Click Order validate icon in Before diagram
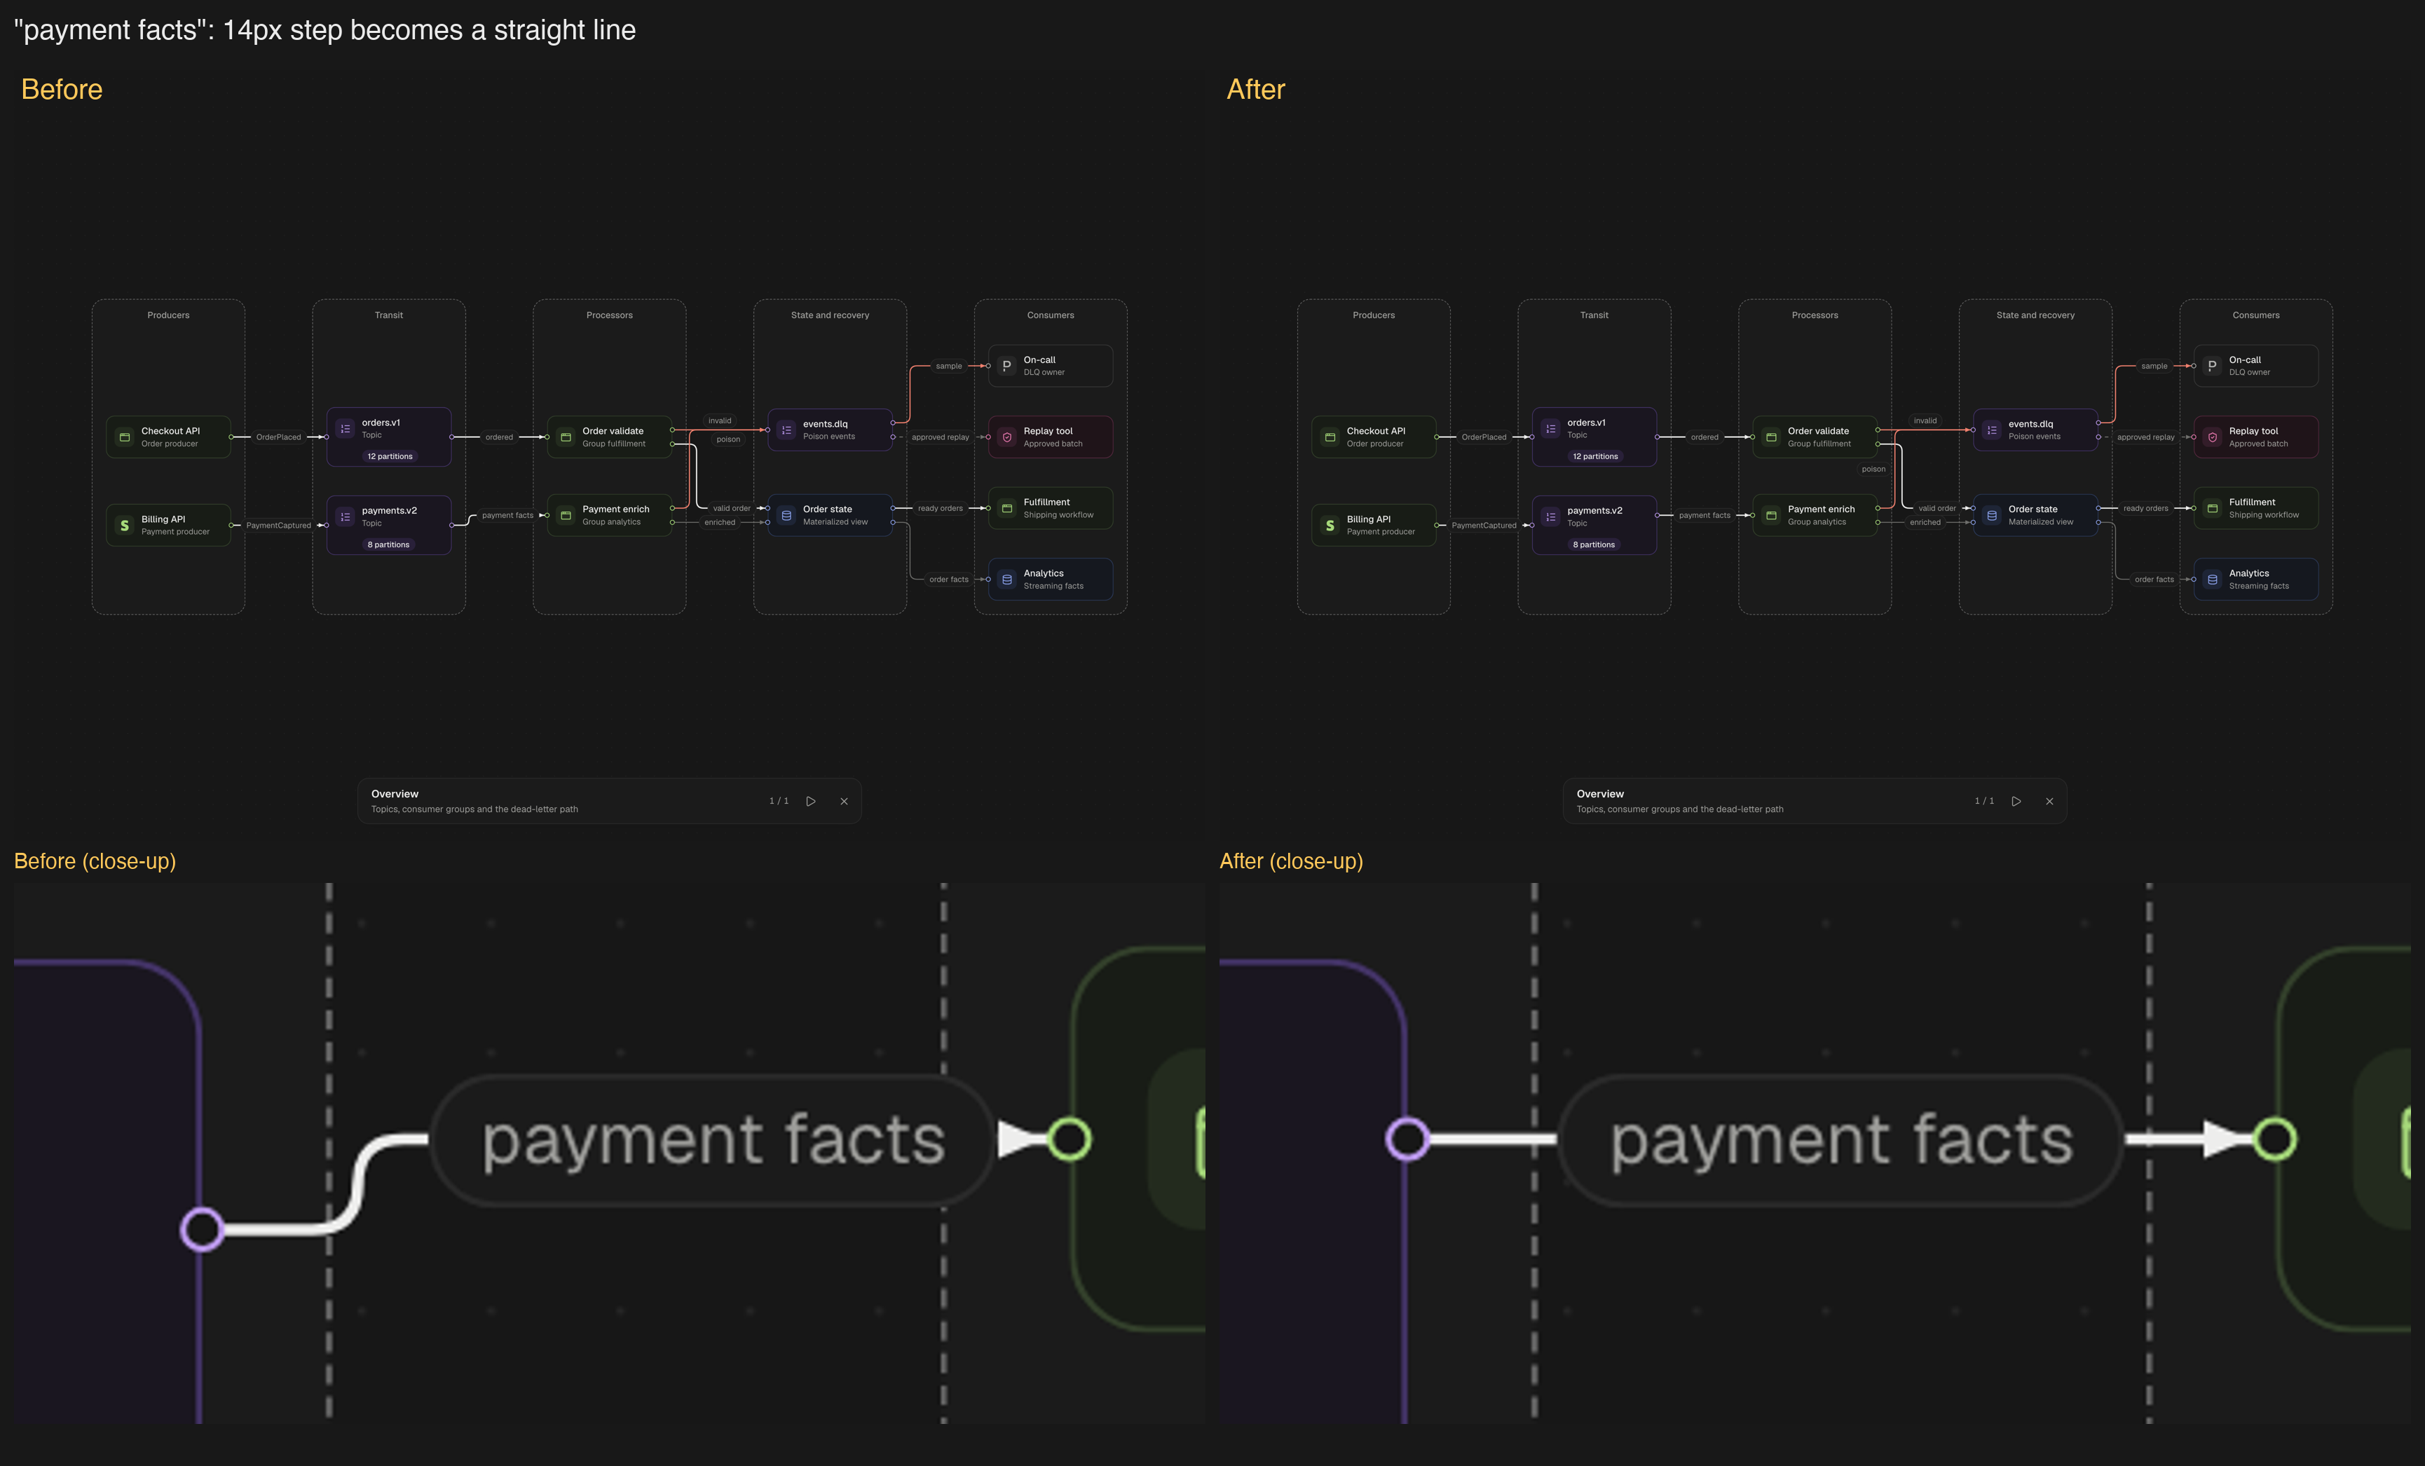 pyautogui.click(x=566, y=437)
